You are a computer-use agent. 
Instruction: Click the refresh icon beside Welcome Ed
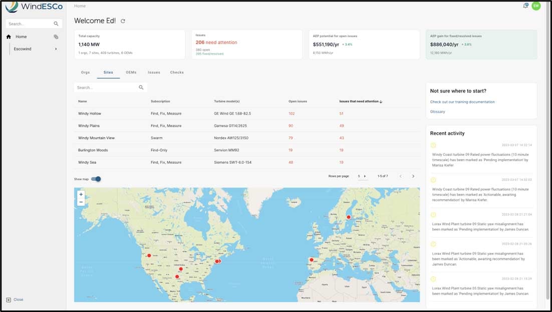(123, 21)
